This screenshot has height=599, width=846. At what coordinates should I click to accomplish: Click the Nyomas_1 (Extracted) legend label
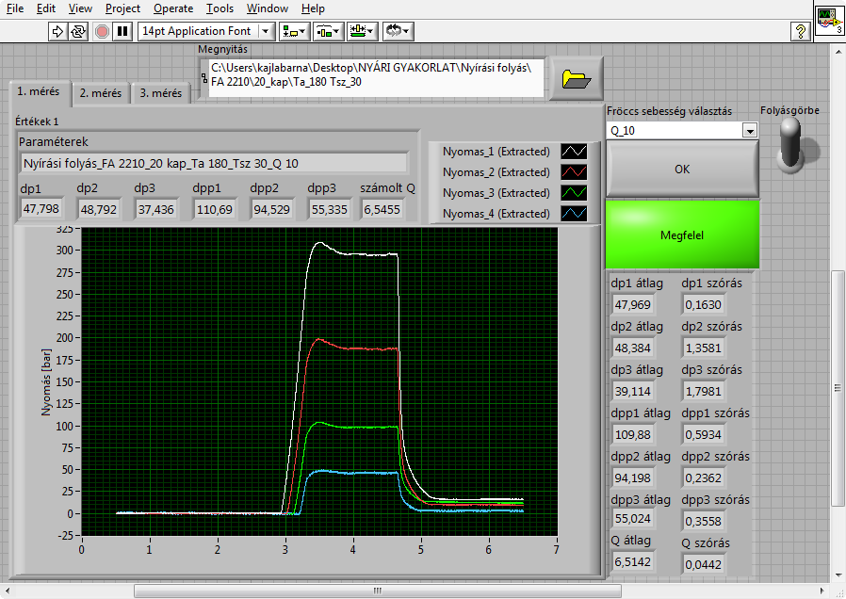click(x=496, y=152)
